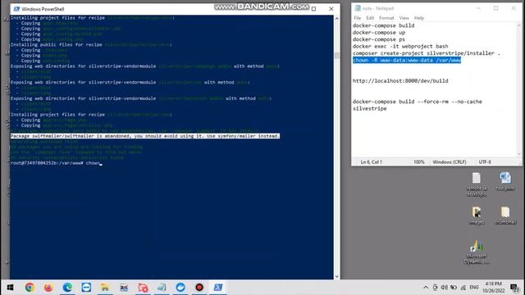Click the 'docker-compose ps' line in Notepad
The image size is (525, 295).
(379, 39)
